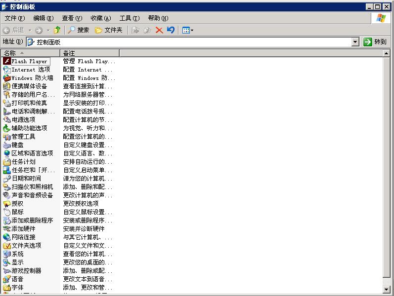Expand the address bar dropdown arrow

point(355,42)
